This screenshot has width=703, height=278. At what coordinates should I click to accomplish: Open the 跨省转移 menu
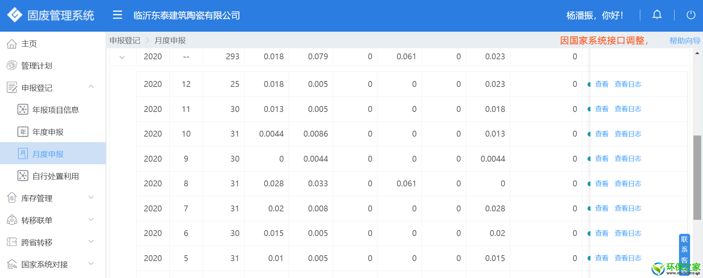point(37,242)
